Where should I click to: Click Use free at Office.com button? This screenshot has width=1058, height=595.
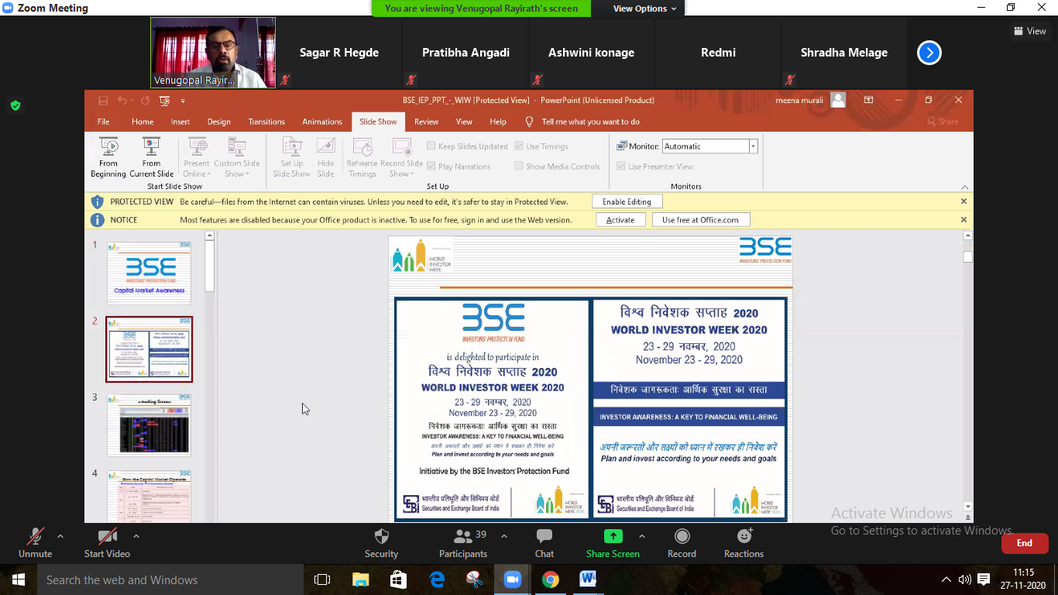[x=700, y=220]
